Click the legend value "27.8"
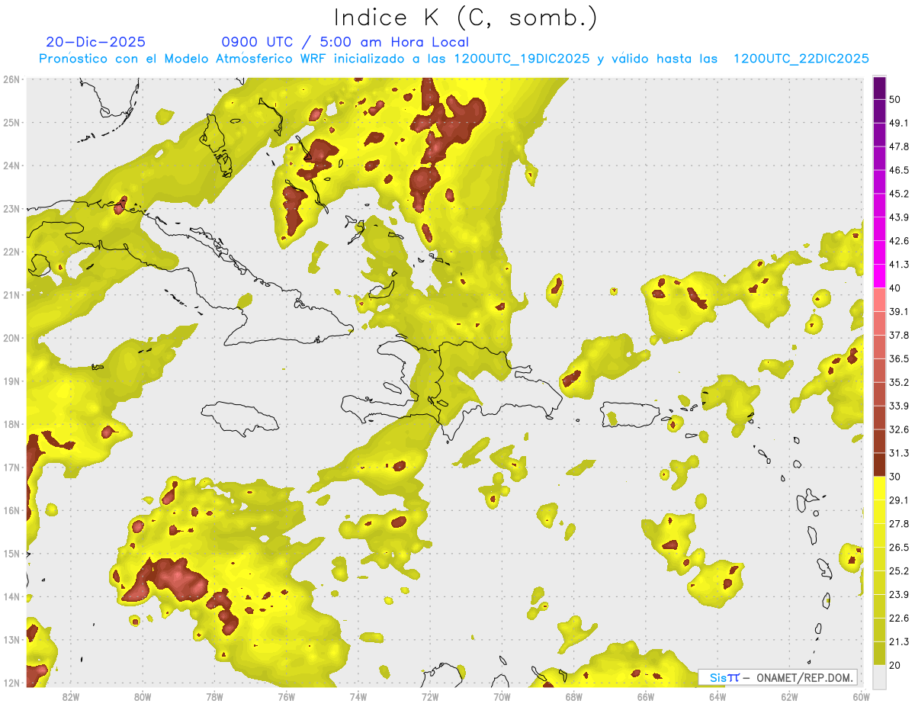The width and height of the screenshot is (915, 707). point(899,524)
